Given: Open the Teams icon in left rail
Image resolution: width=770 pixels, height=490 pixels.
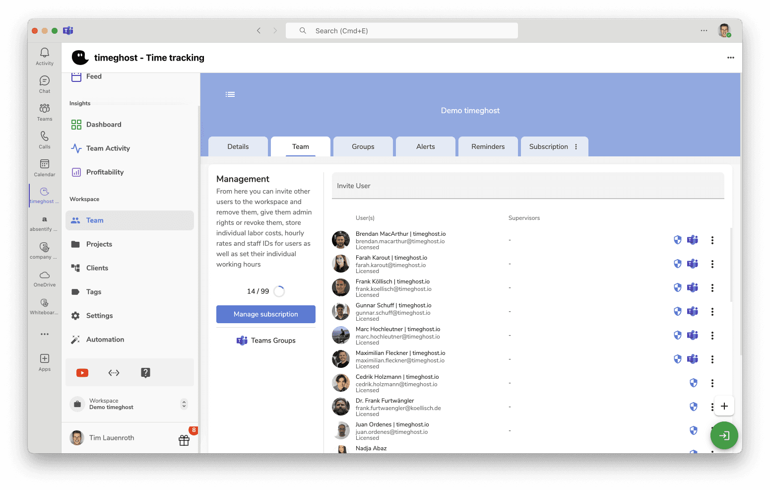Looking at the screenshot, I should (x=45, y=108).
